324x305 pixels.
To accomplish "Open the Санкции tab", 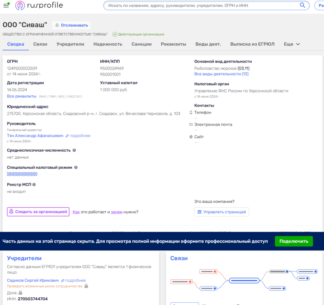I will tap(141, 44).
